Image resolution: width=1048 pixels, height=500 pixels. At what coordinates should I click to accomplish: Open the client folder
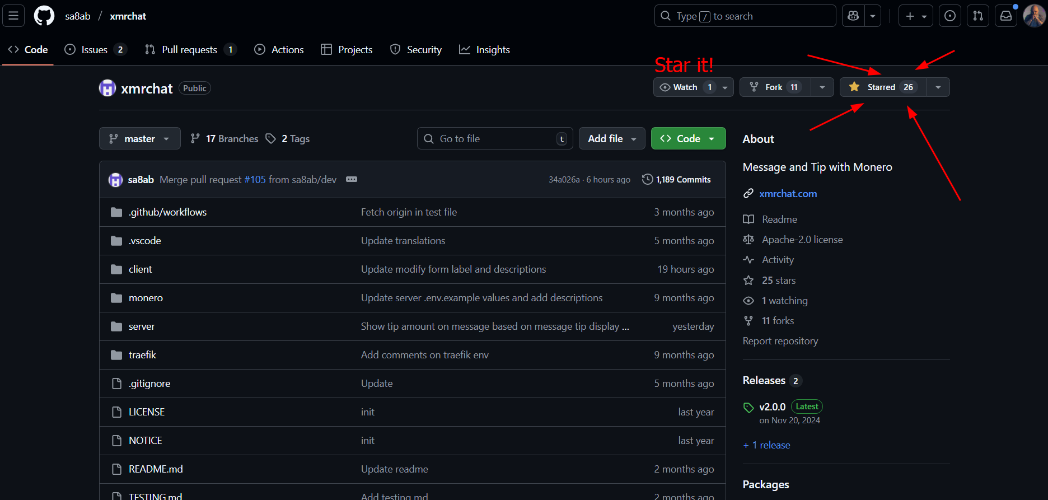click(140, 269)
